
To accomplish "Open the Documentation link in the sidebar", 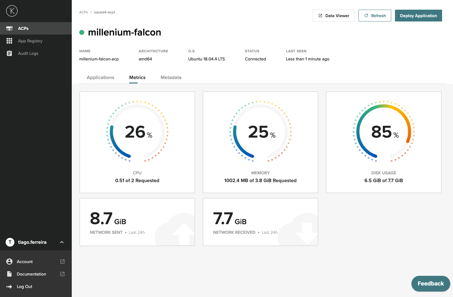I will point(32,274).
